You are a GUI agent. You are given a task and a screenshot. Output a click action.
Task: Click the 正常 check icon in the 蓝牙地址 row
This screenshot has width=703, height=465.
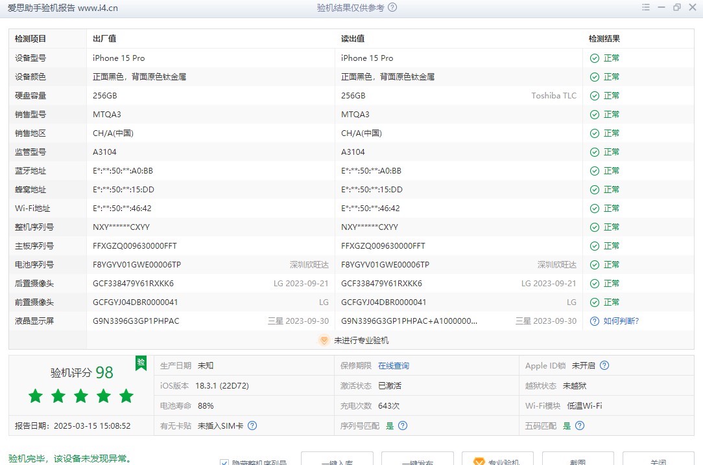point(595,171)
